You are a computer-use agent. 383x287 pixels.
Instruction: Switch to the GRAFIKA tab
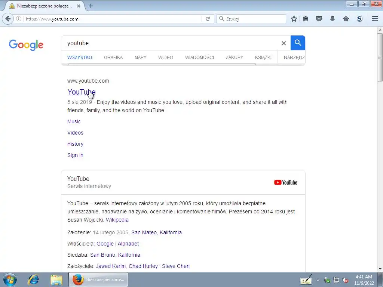(113, 57)
